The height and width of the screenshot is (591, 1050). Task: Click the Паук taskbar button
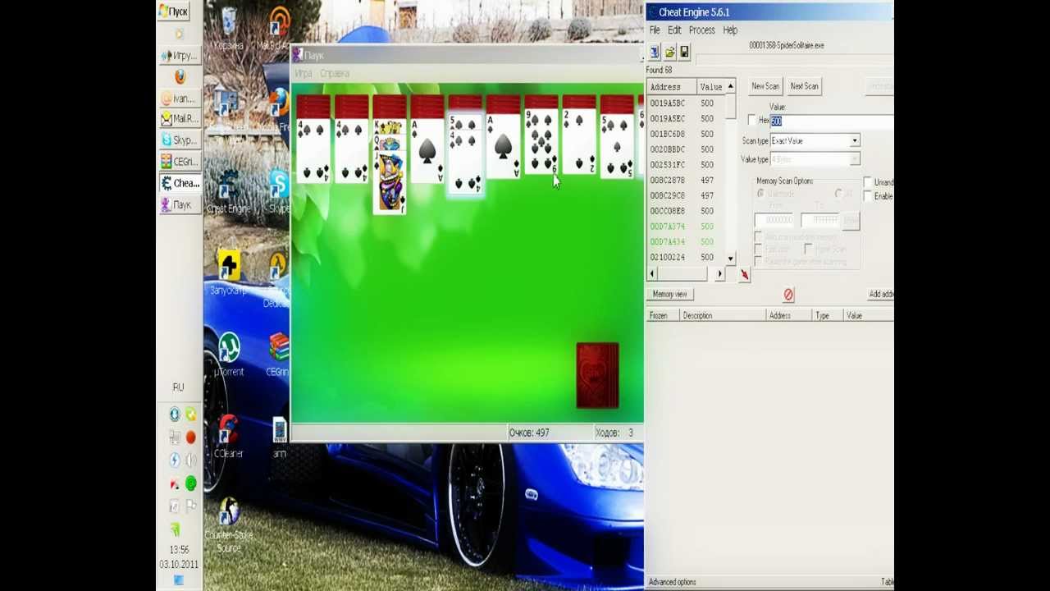click(x=179, y=204)
